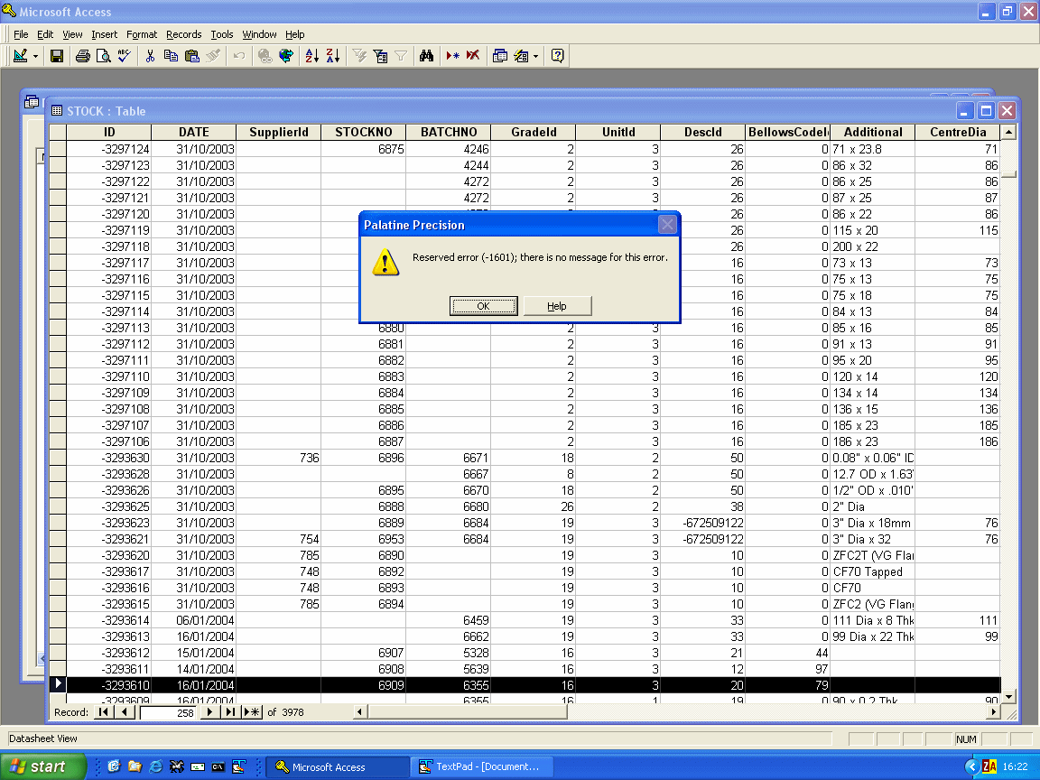Viewport: 1040px width, 780px height.
Task: Click the ZA tray icon
Action: (989, 766)
